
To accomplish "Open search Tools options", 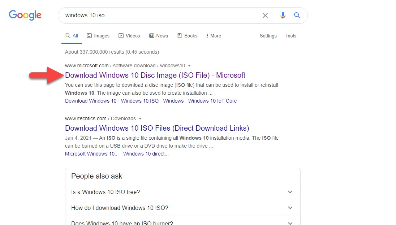I will pyautogui.click(x=290, y=36).
